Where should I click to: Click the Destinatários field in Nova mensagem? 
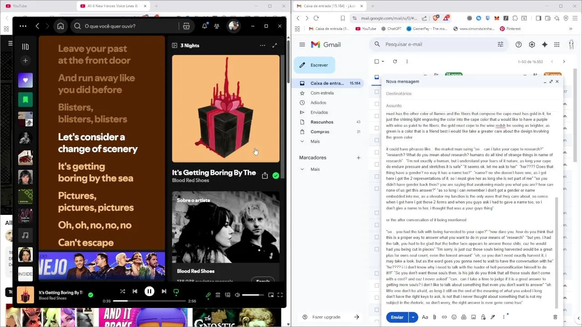tap(472, 94)
